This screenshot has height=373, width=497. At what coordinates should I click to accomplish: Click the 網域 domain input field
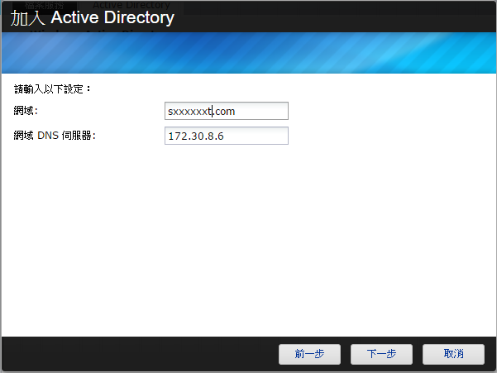tap(227, 111)
